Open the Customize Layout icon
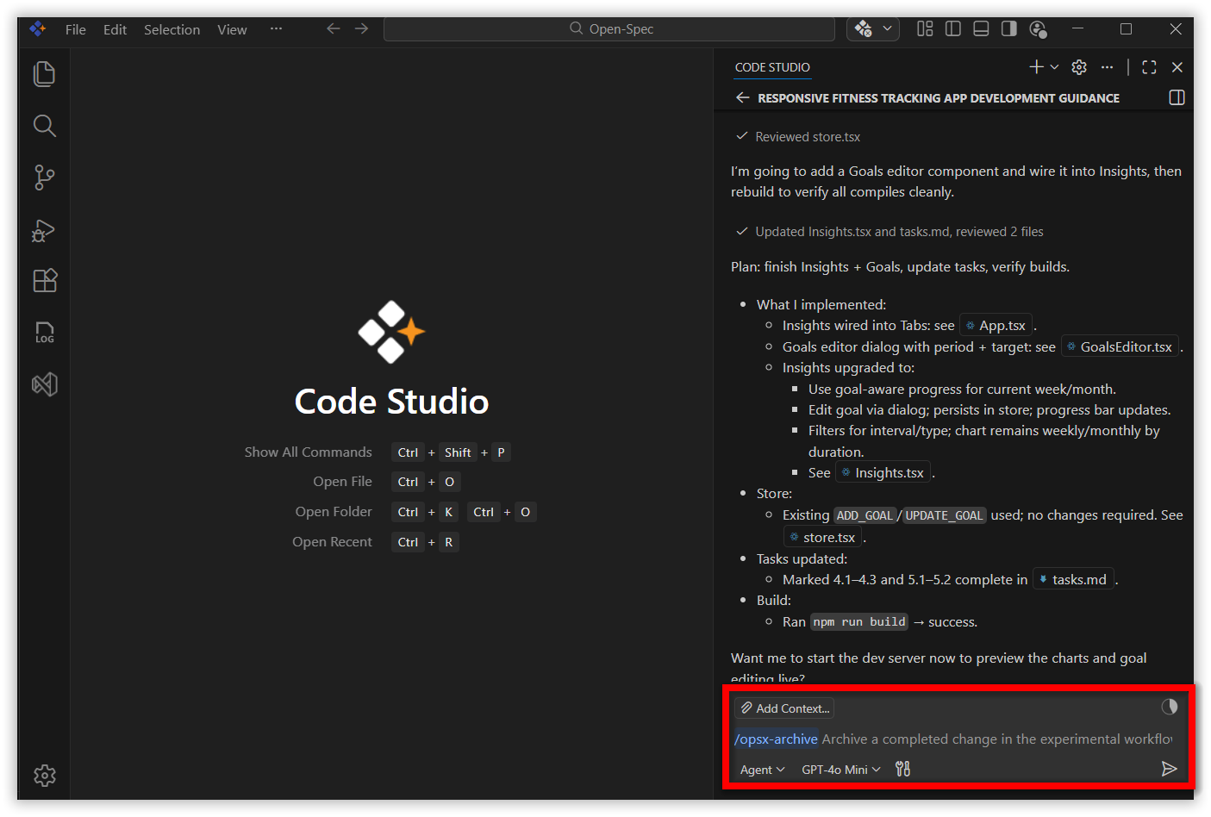1211x817 pixels. (925, 29)
